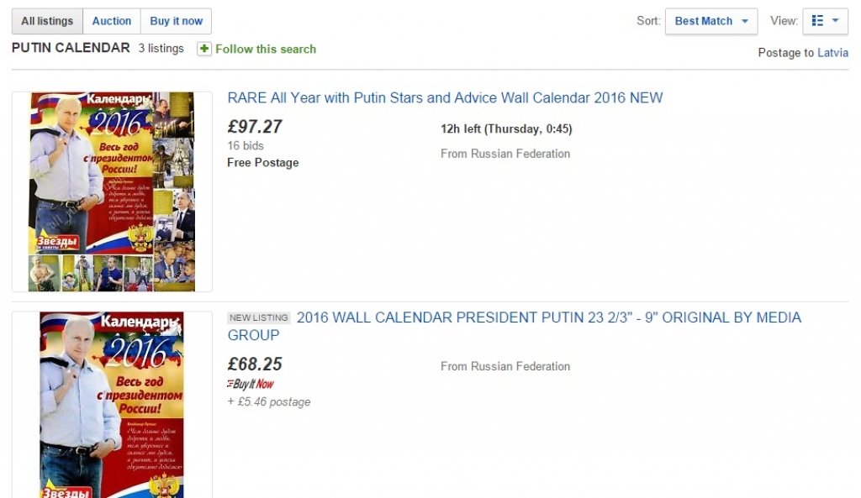
Task: Switch to the All listings tab
Action: pos(47,21)
